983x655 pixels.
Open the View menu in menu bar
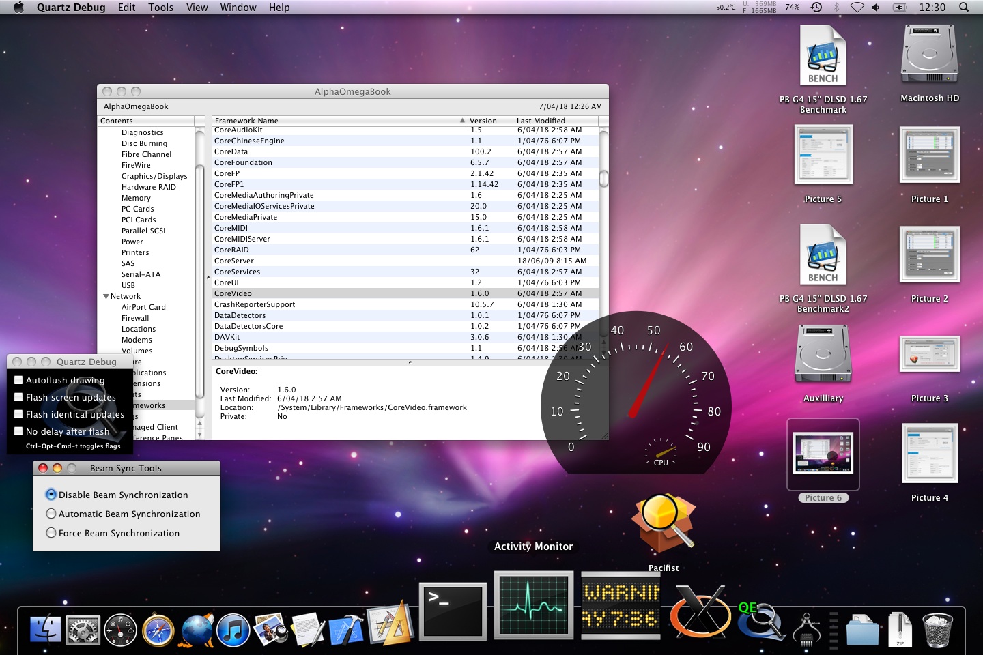[197, 8]
